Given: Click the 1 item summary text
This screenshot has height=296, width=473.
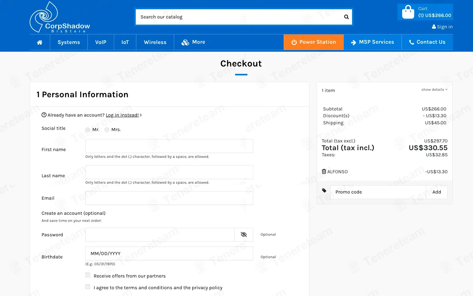Looking at the screenshot, I should pyautogui.click(x=328, y=90).
